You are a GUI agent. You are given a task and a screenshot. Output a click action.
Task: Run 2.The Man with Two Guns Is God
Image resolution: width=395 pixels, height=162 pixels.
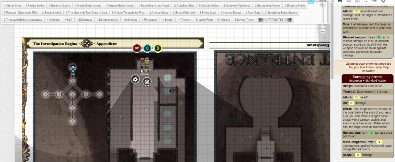click(x=86, y=13)
